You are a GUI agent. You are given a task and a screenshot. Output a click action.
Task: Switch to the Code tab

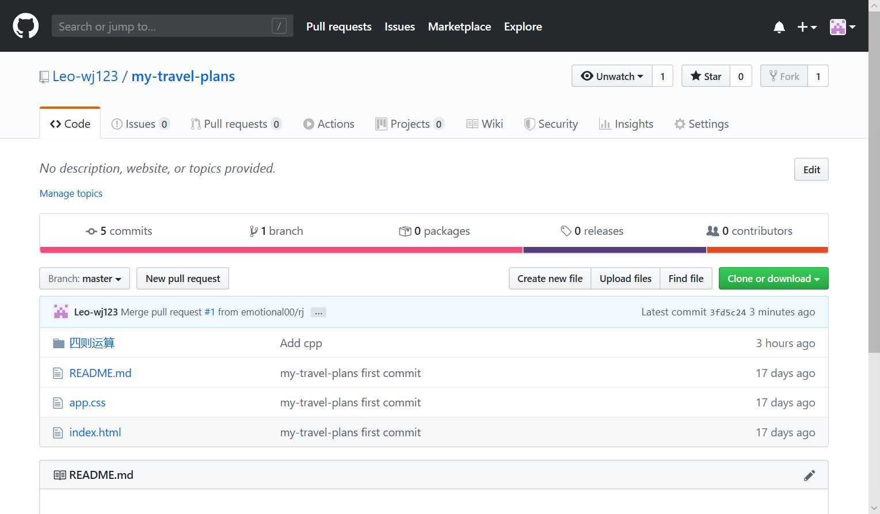[x=70, y=124]
